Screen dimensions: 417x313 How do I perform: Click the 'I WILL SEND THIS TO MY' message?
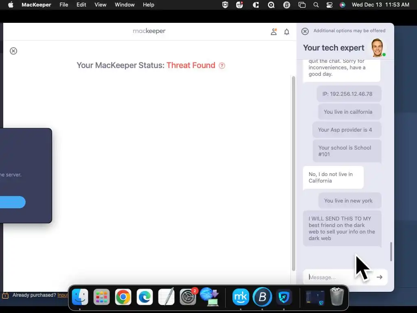(x=342, y=228)
